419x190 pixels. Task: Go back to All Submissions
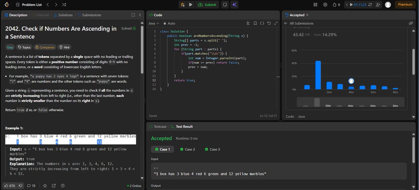click(299, 23)
